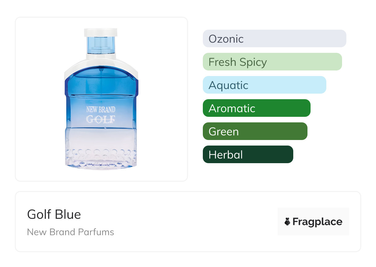Image resolution: width=376 pixels, height=267 pixels.
Task: Click the white lid atop the cap
Action: tap(101, 32)
